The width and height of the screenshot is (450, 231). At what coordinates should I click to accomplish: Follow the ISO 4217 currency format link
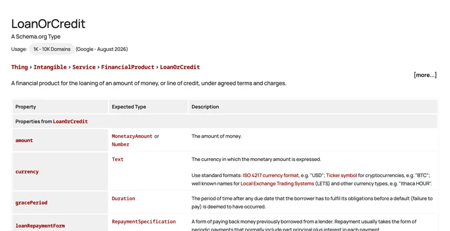point(271,175)
